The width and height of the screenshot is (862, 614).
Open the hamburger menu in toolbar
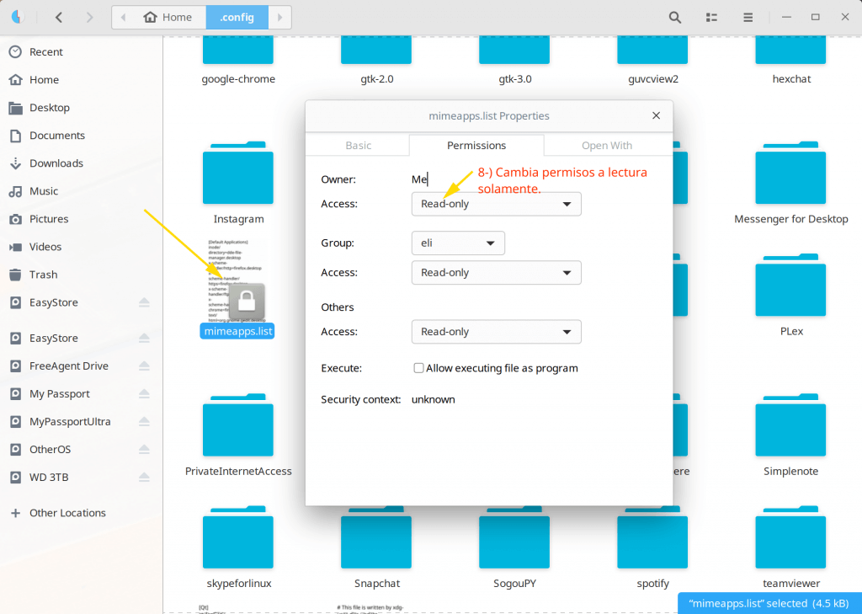click(x=748, y=17)
